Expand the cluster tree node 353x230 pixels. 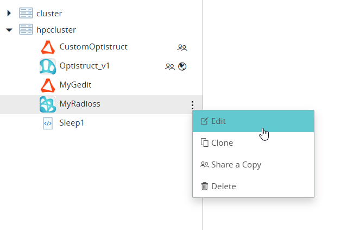[x=9, y=13]
